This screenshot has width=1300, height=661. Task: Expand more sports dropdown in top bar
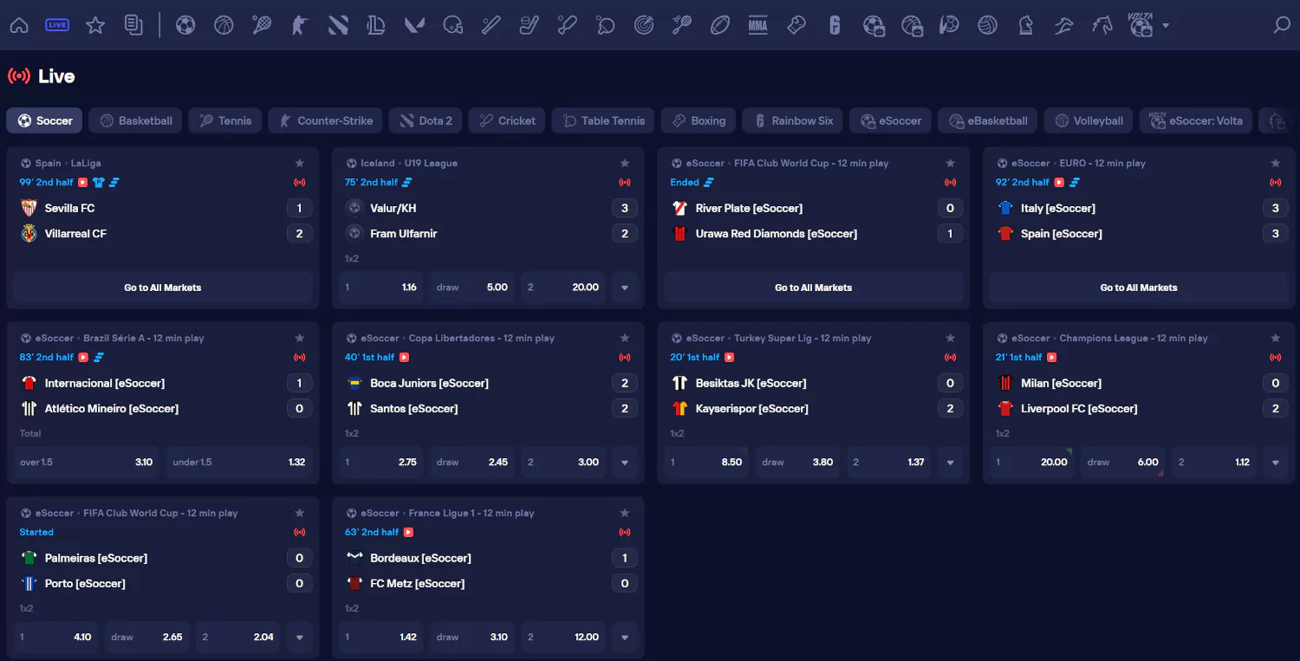point(1166,26)
